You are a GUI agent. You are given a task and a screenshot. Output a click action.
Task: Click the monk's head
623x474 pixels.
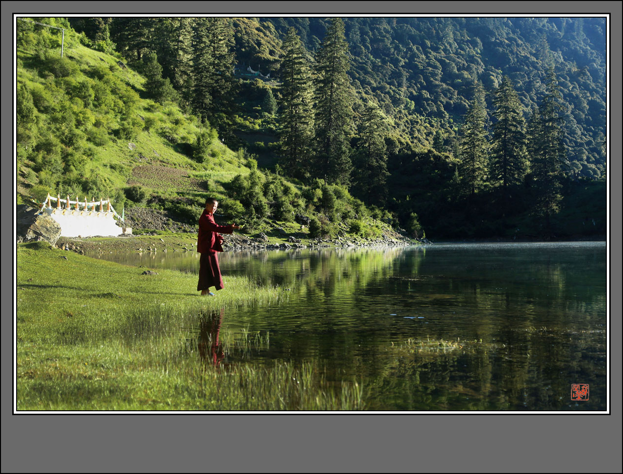pyautogui.click(x=211, y=205)
